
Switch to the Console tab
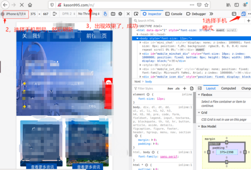pyautogui.click(x=174, y=14)
